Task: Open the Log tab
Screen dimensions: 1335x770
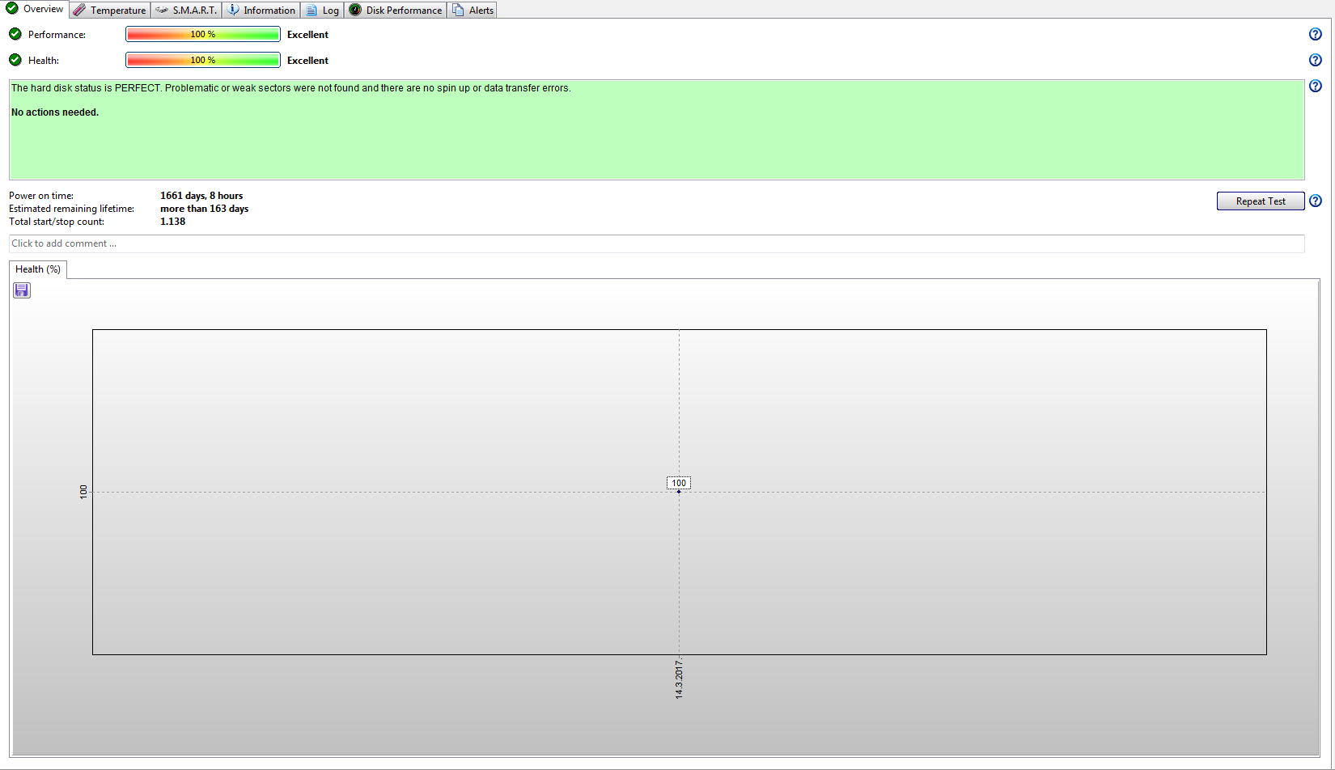Action: point(322,10)
